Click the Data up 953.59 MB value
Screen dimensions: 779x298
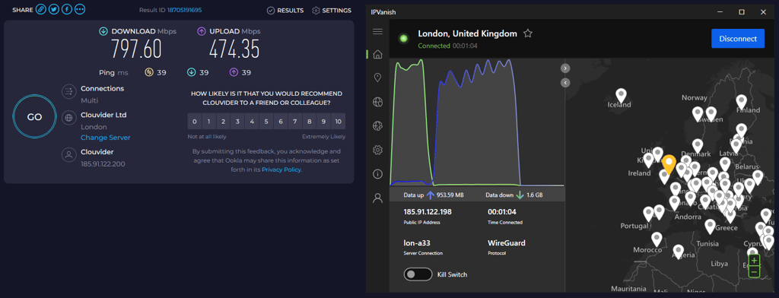450,195
